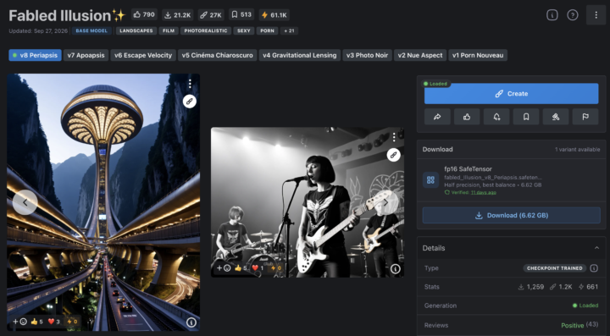This screenshot has width=610, height=336.
Task: Click the gavel bid button
Action: [x=556, y=117]
